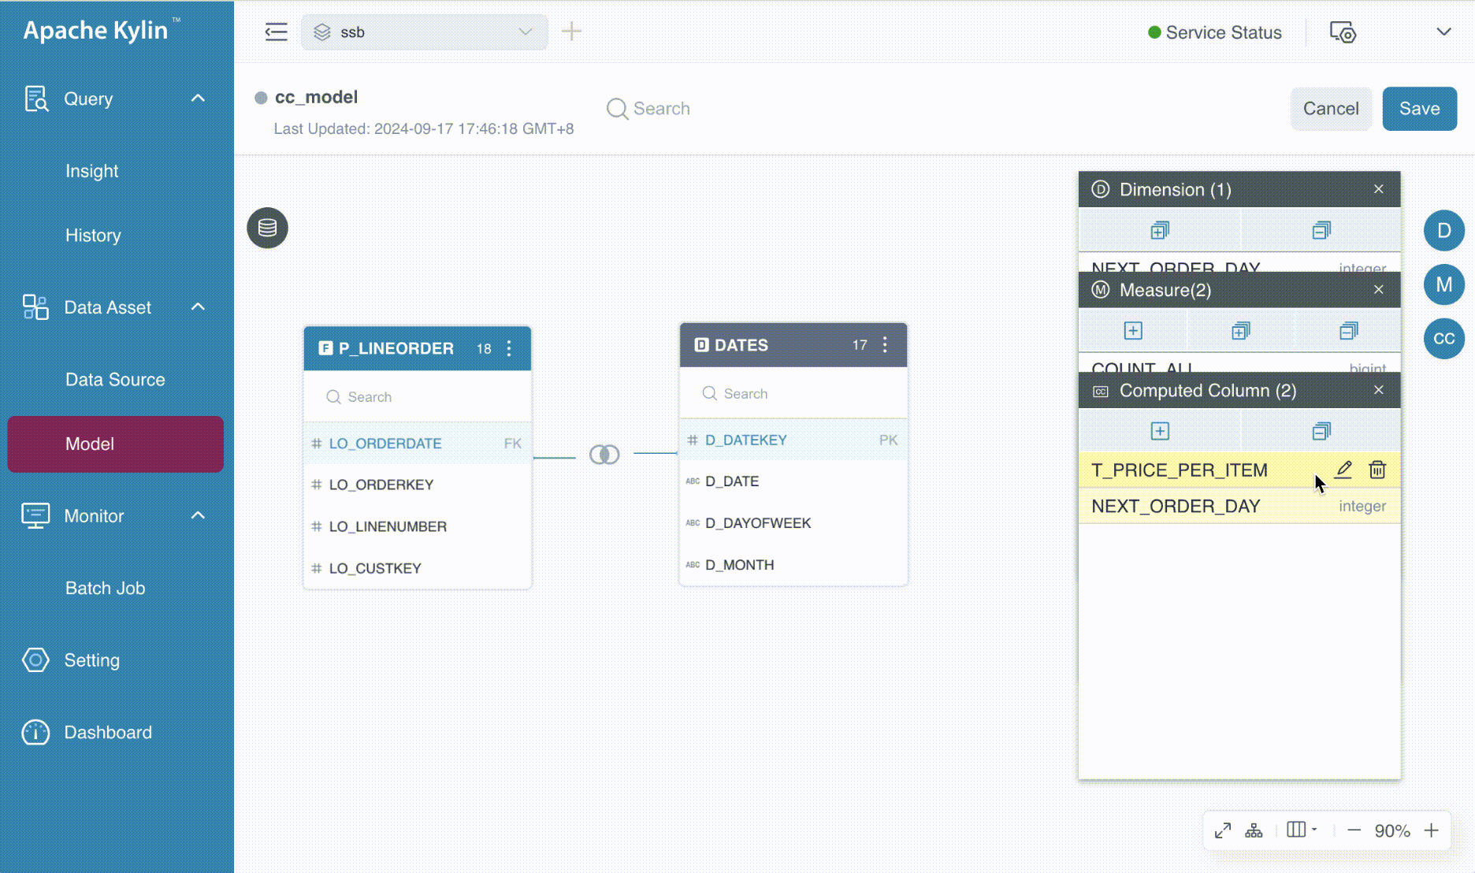Click the fullscreen expand icon
Viewport: 1475px width, 873px height.
1223,830
